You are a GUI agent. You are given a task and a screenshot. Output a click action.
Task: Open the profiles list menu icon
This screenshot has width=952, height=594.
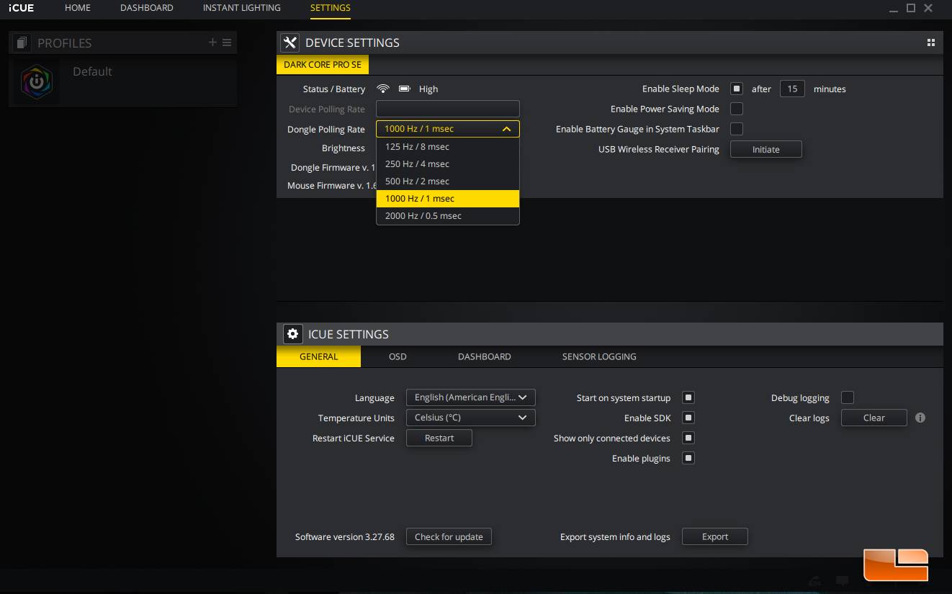pyautogui.click(x=227, y=42)
